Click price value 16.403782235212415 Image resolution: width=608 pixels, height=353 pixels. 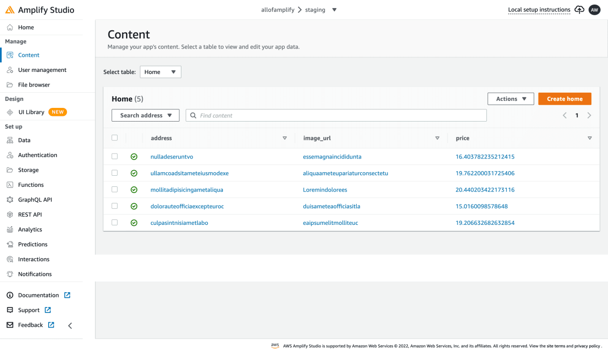[x=485, y=157]
